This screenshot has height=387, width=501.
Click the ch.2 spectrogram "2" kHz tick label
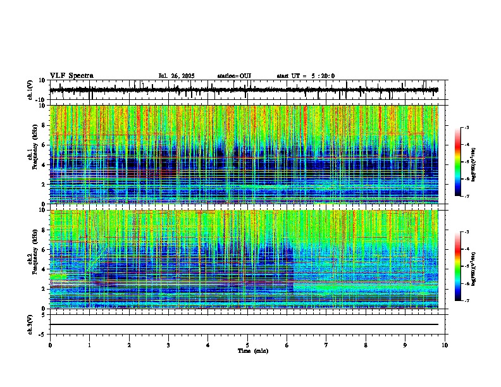(x=44, y=289)
